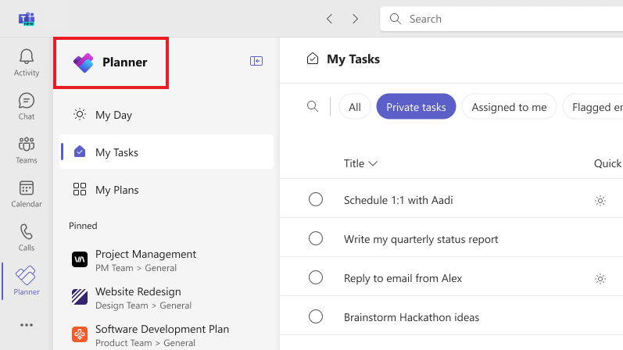Open the Chat app icon
The height and width of the screenshot is (350, 623).
tap(27, 106)
